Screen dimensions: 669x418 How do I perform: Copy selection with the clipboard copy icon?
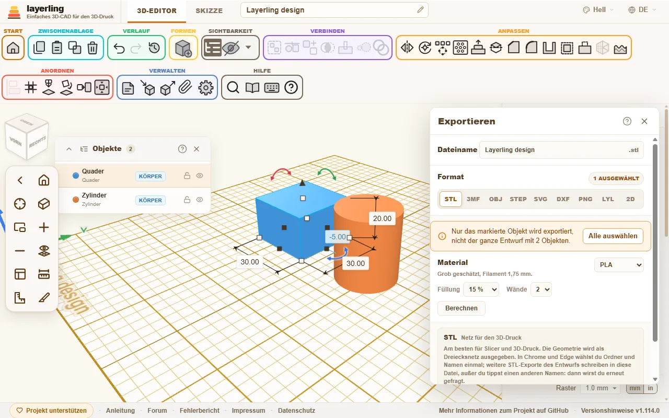coord(39,48)
